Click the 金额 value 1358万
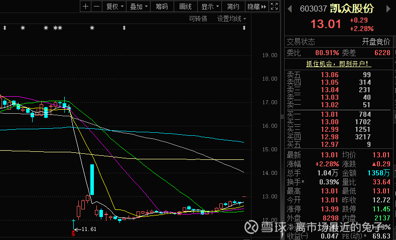The image size is (396, 240). tap(379, 173)
